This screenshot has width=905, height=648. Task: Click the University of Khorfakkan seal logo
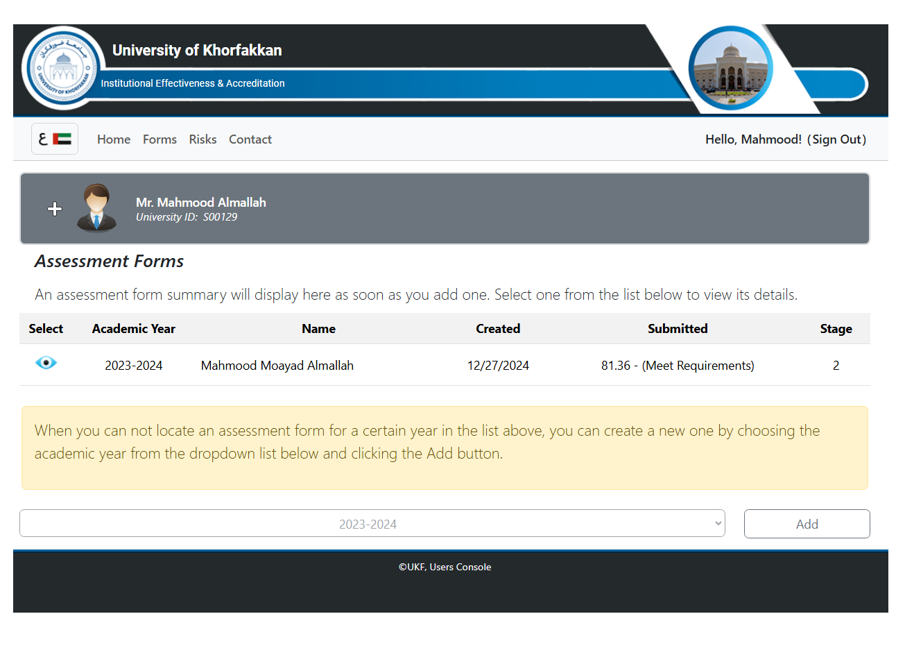pyautogui.click(x=64, y=68)
